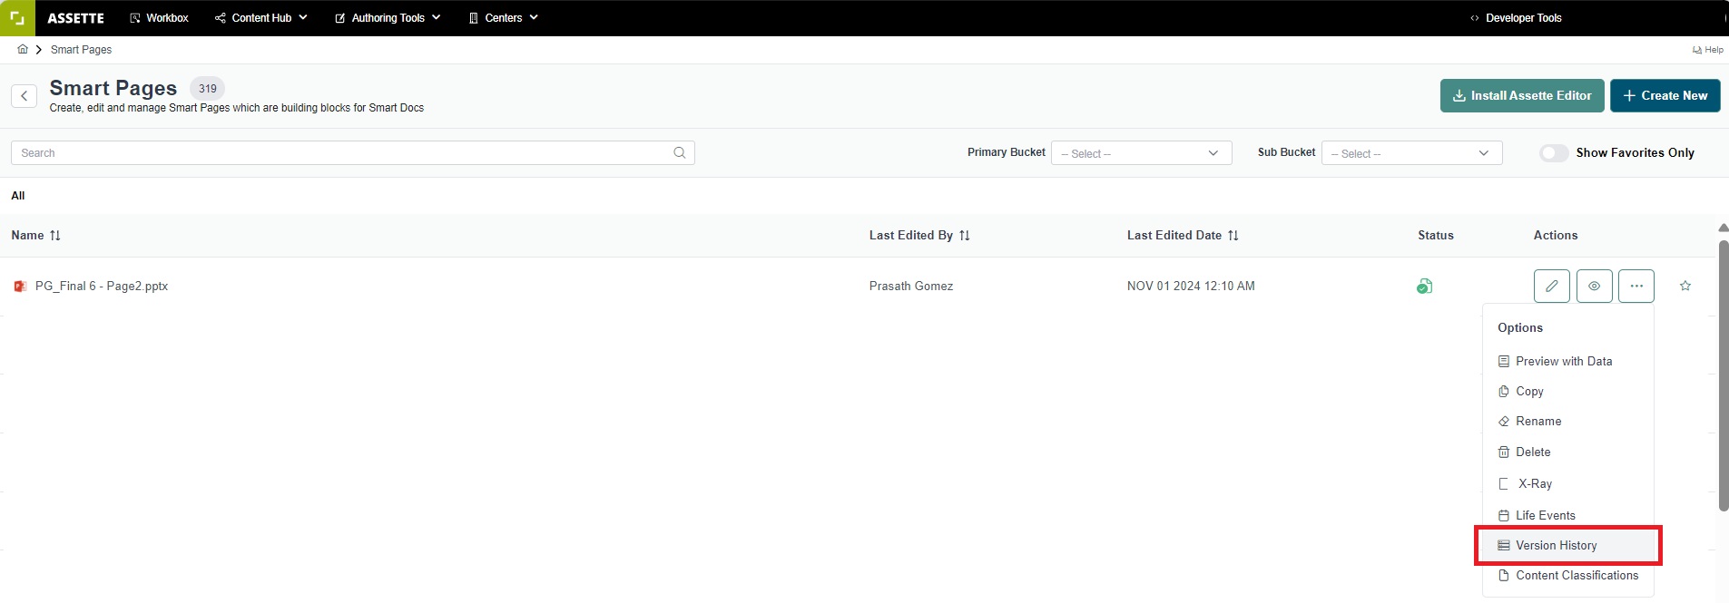
Task: Toggle Show Favorites Only switch
Action: pos(1553,153)
